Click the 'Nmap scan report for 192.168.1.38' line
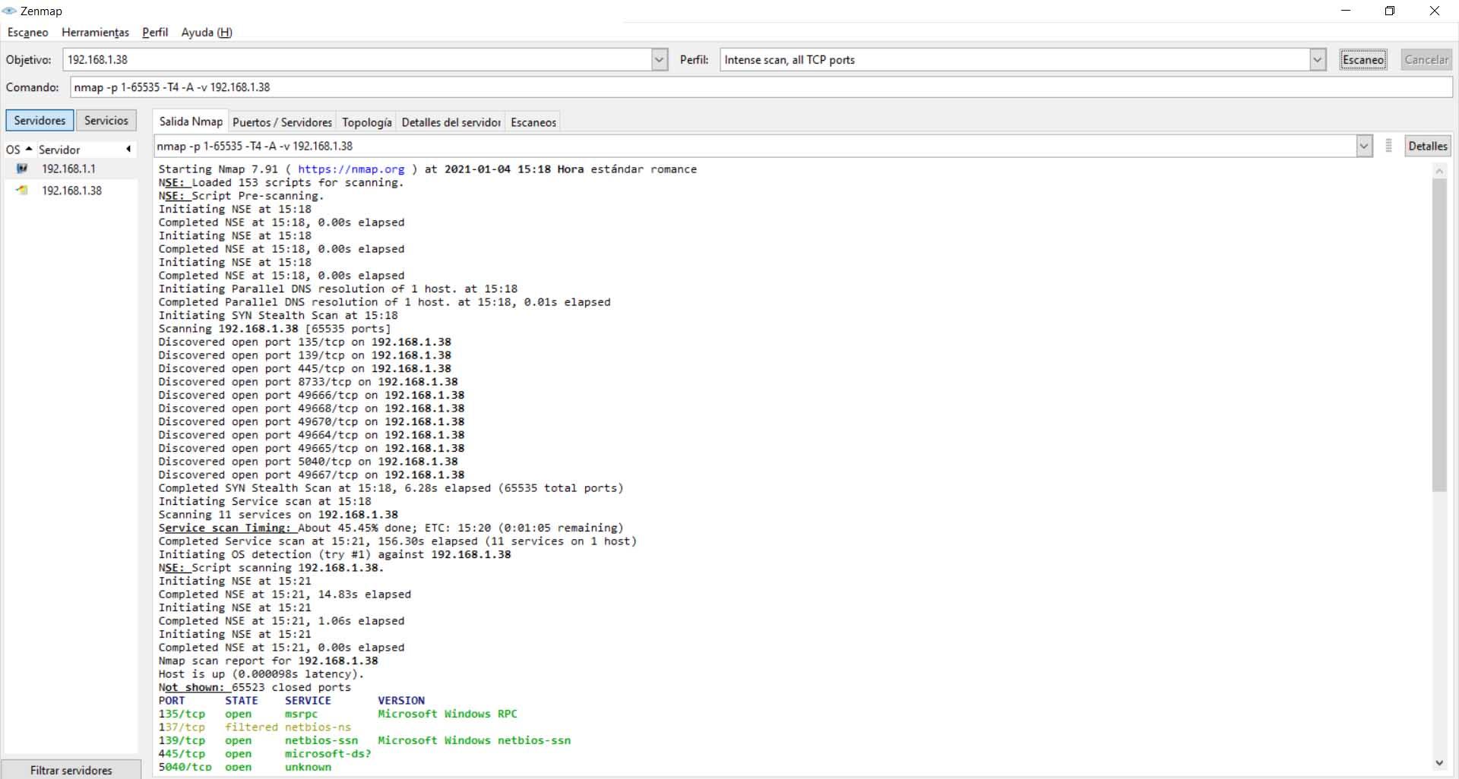1459x779 pixels. [x=268, y=661]
